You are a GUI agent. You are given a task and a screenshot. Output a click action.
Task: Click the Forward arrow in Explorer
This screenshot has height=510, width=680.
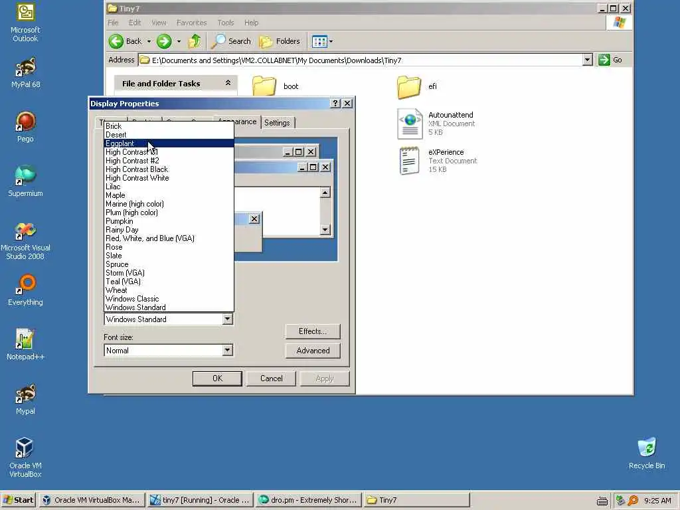164,41
